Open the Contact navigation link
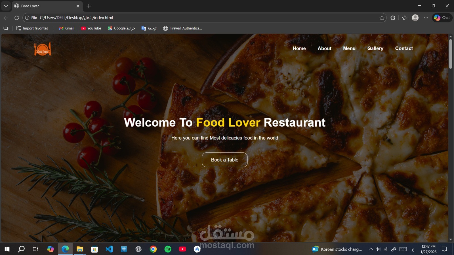Viewport: 454px width, 255px height. (x=404, y=48)
